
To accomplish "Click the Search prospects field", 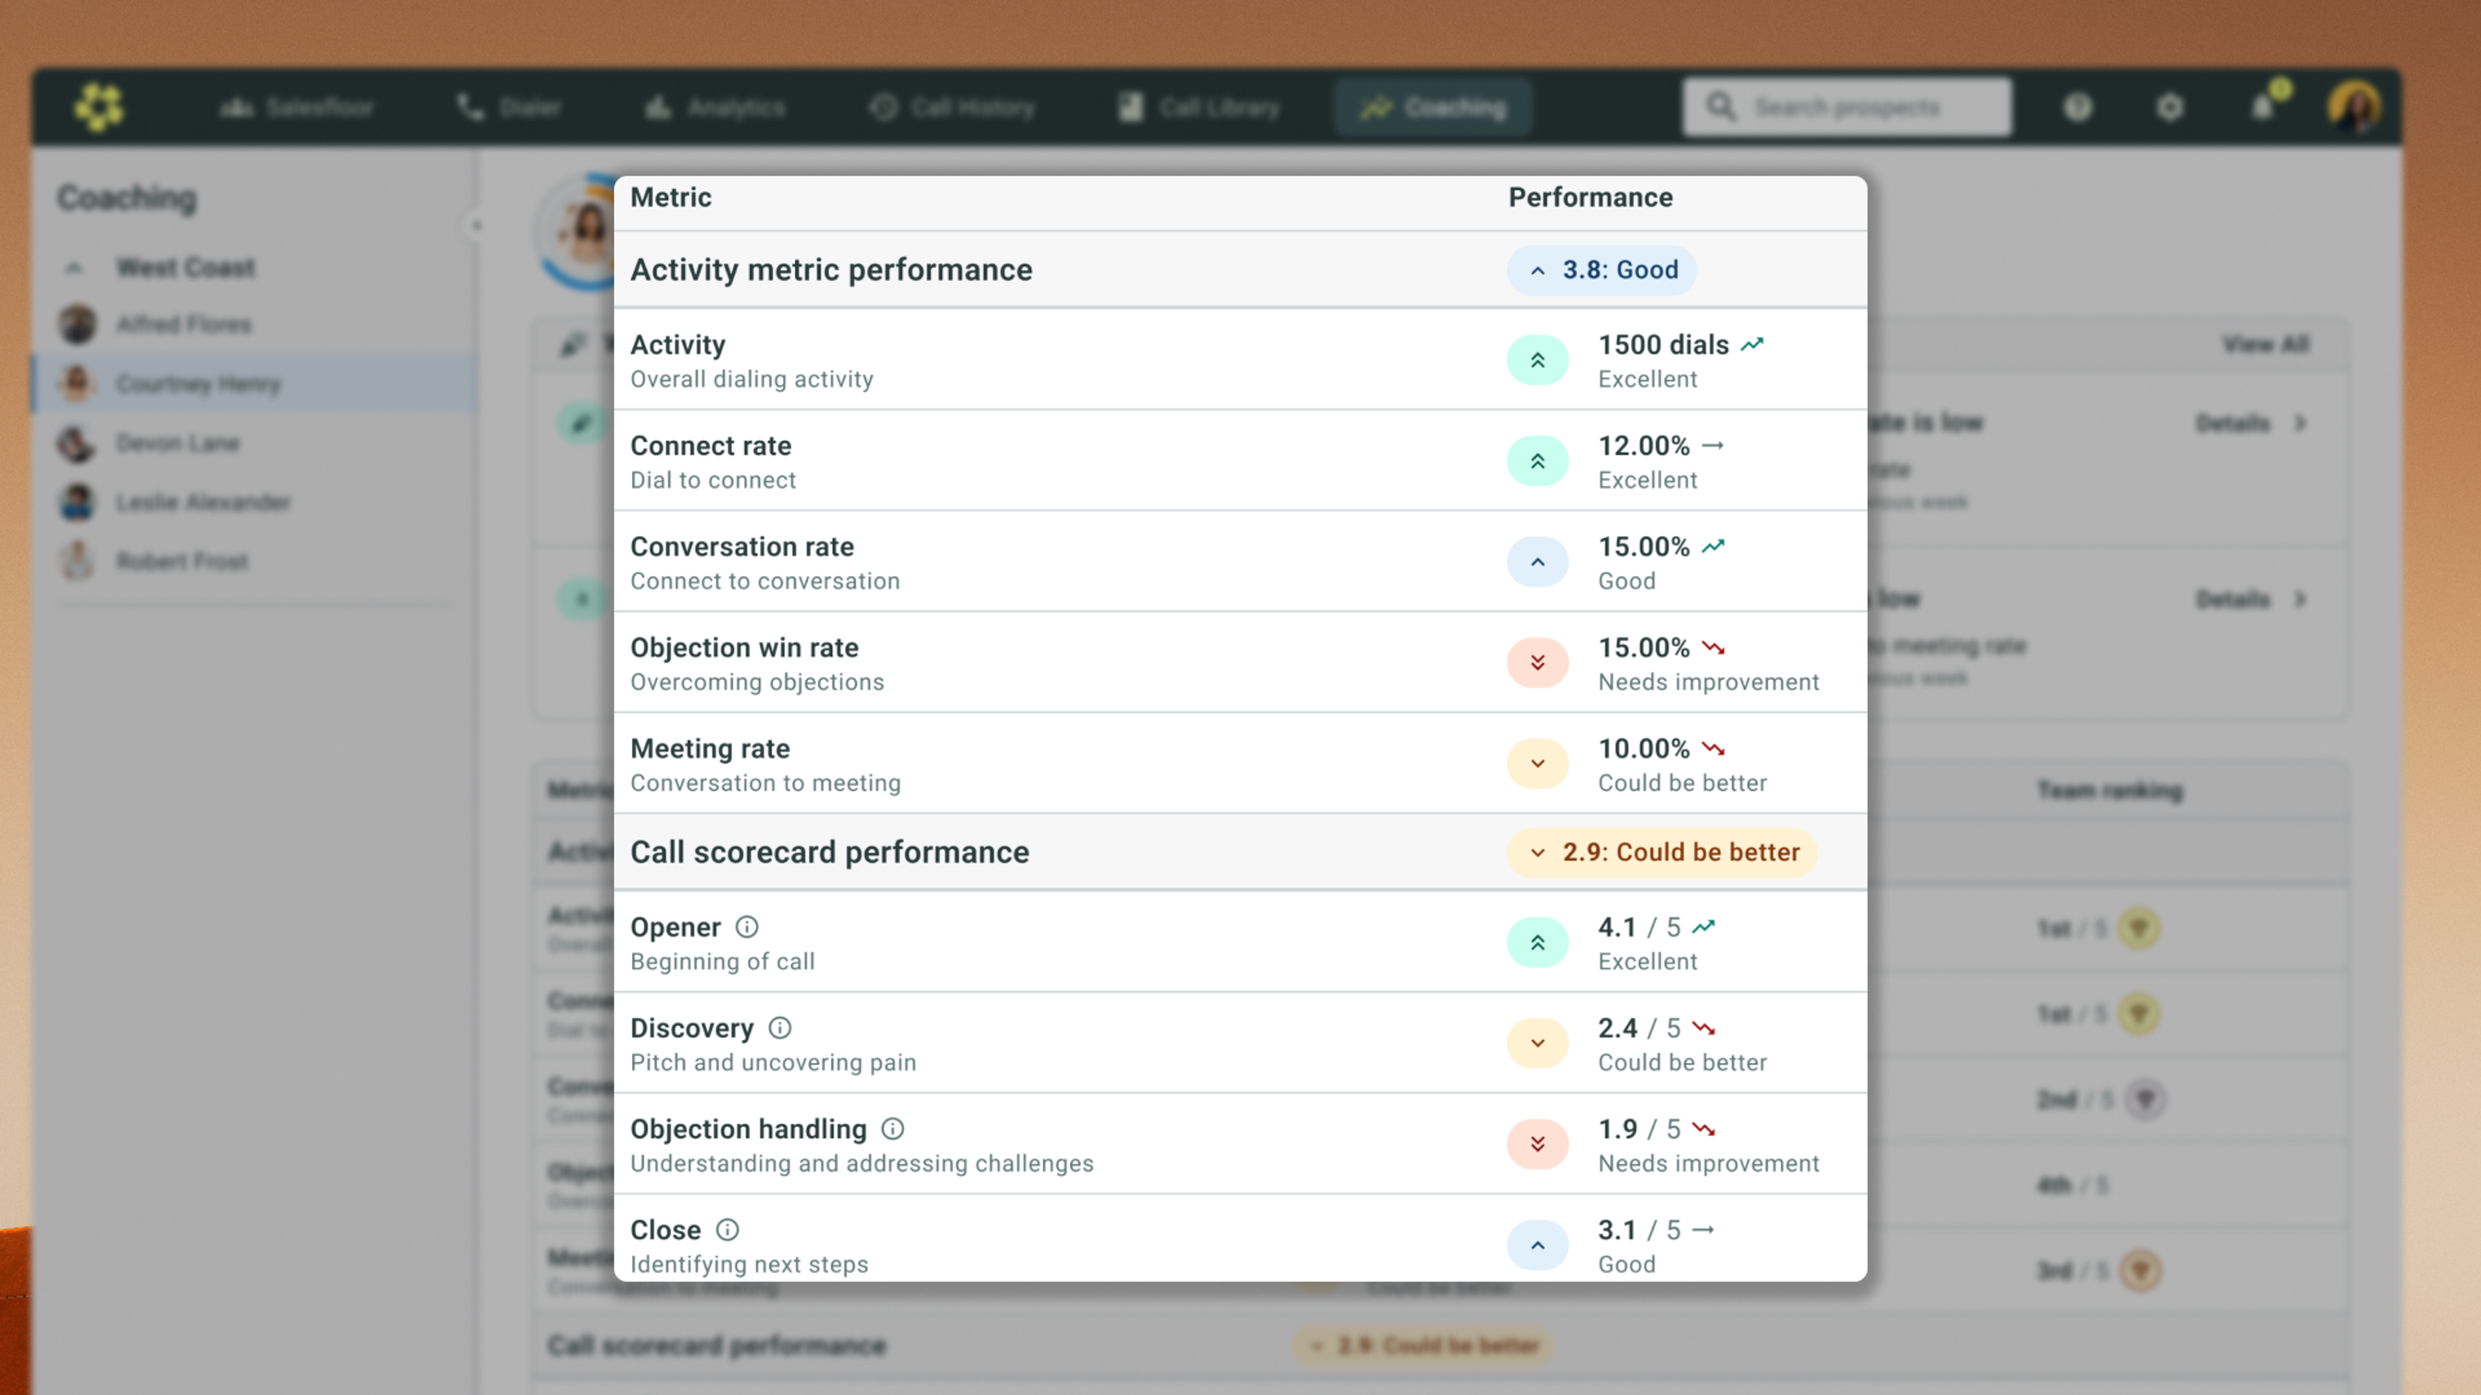I will (1847, 107).
